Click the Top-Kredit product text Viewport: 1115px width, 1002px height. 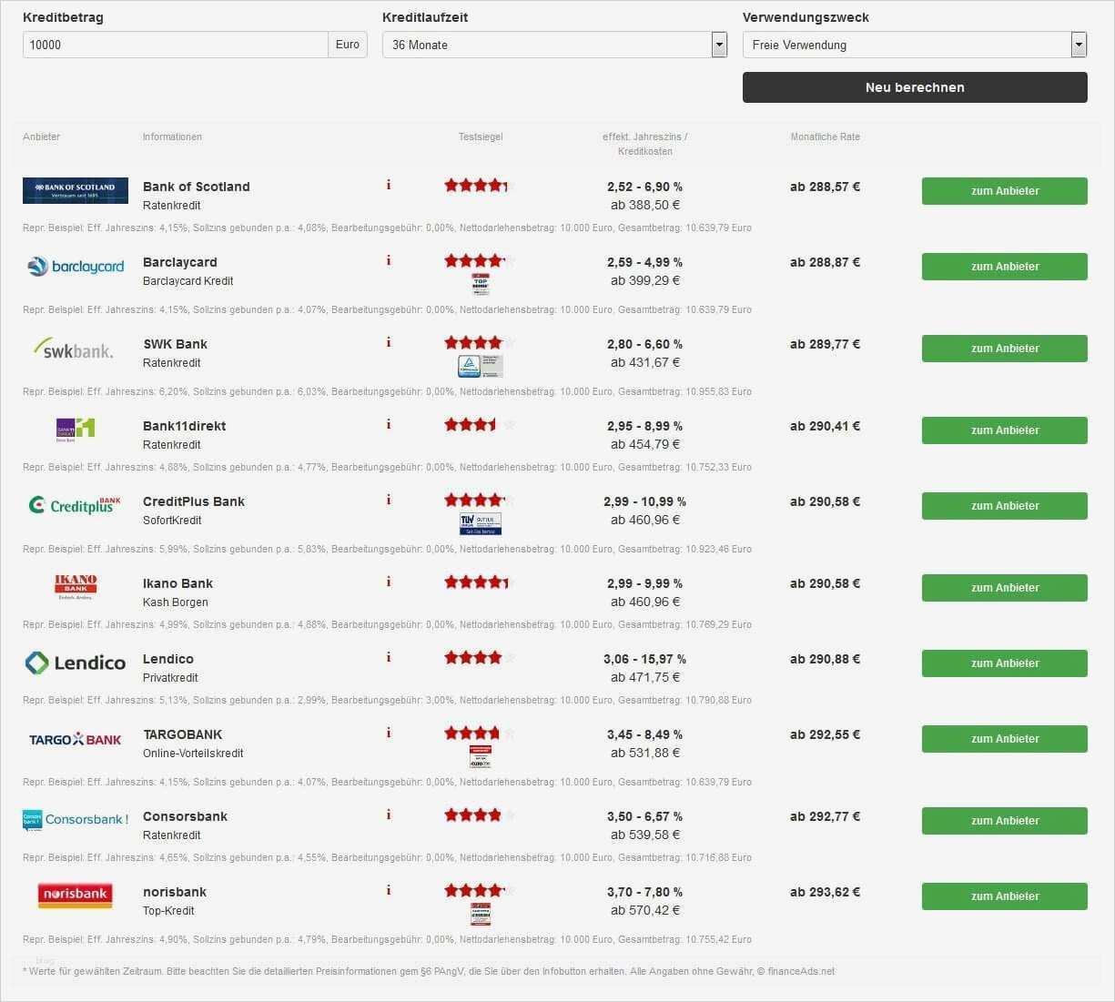click(x=168, y=911)
